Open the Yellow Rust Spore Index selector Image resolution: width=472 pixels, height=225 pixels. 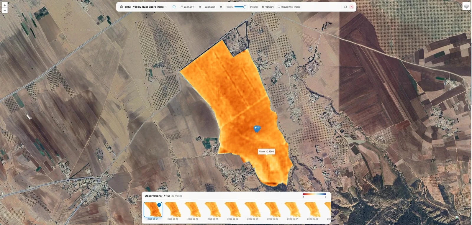(x=144, y=7)
